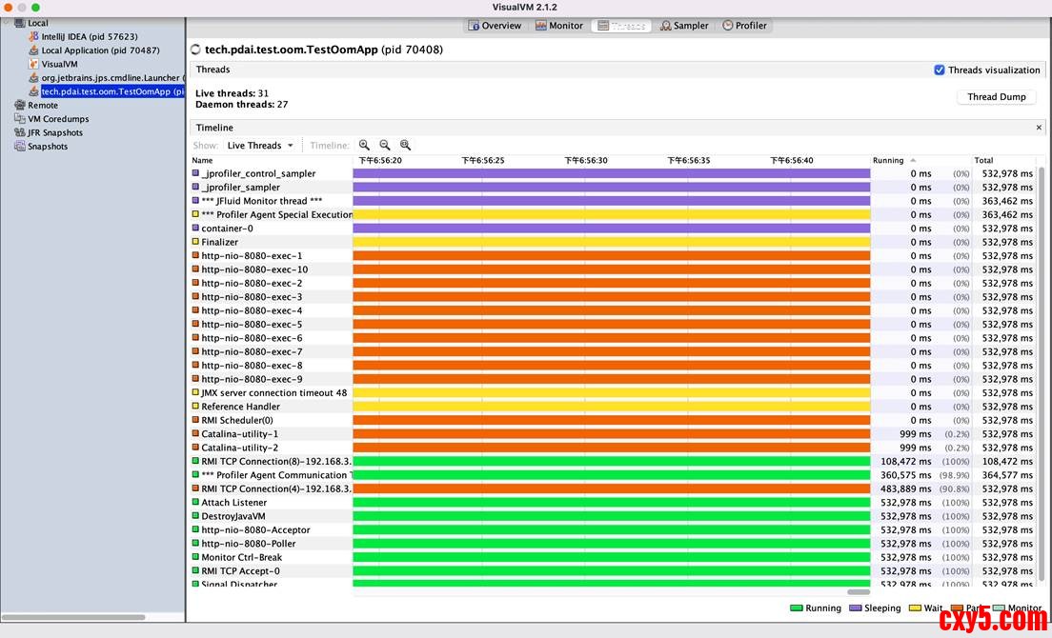Open VM Coredumps in the sidebar
The width and height of the screenshot is (1052, 638).
point(57,119)
